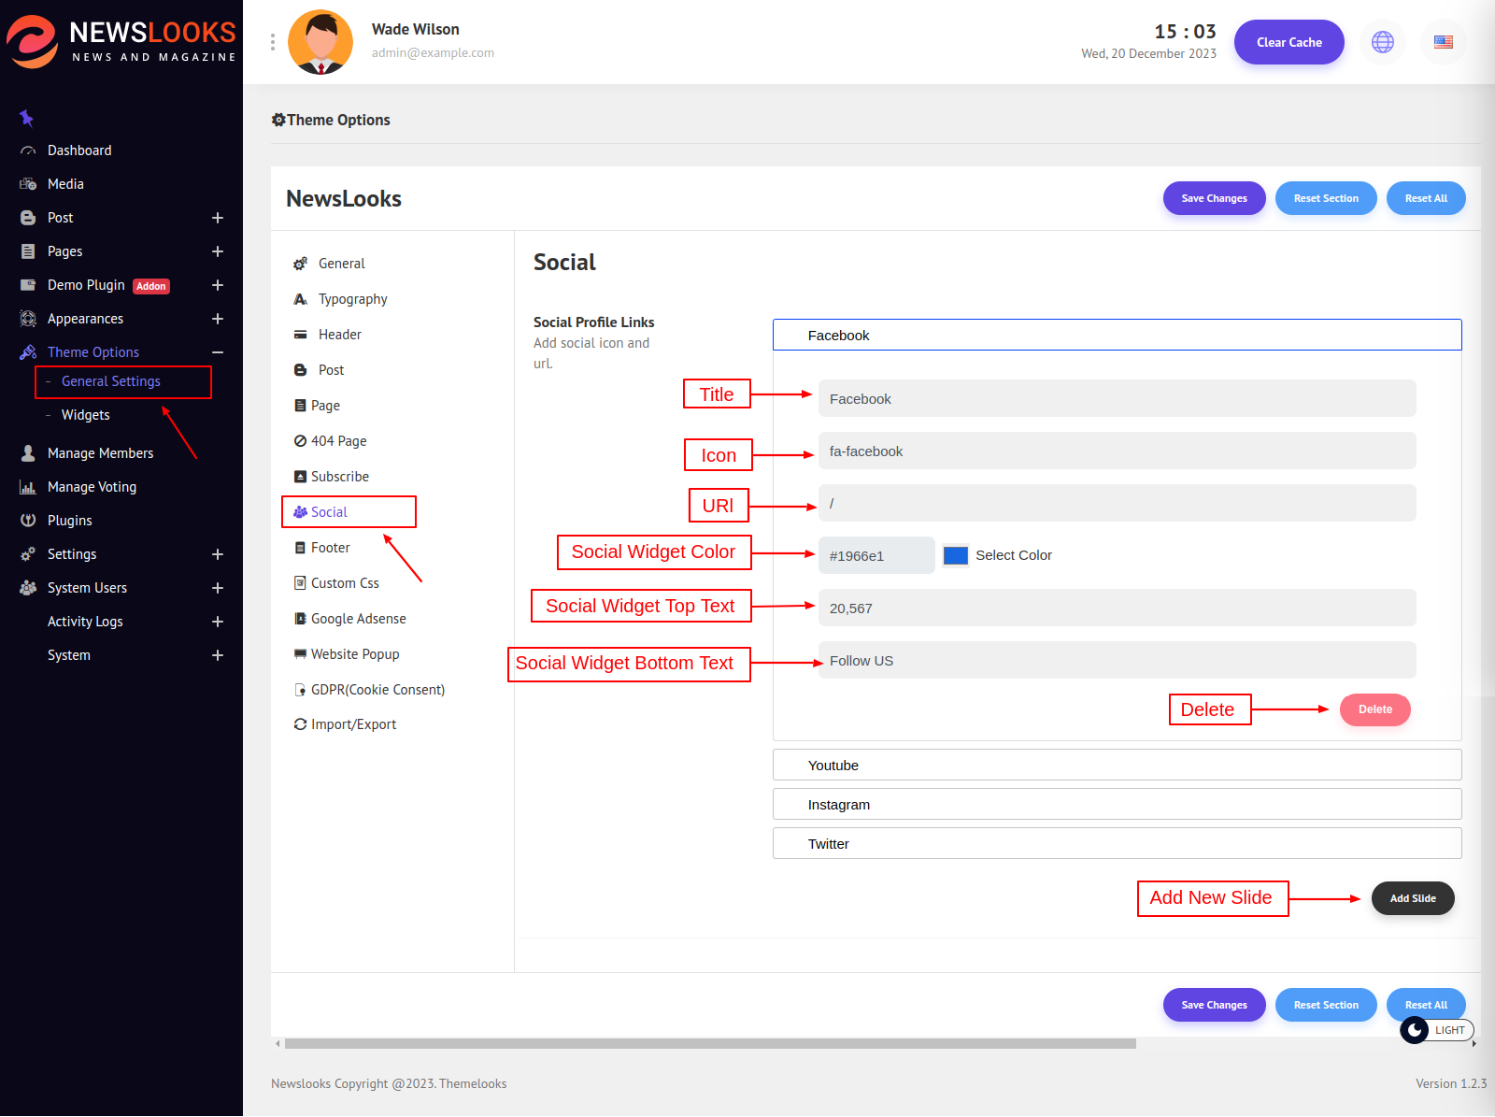The width and height of the screenshot is (1495, 1117).
Task: Open Manage Voting in the sidebar
Action: (92, 487)
